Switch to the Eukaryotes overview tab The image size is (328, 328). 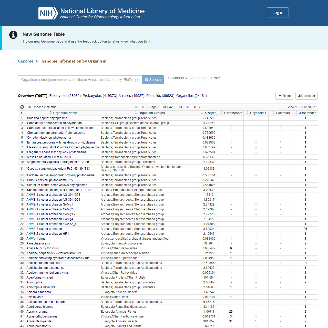click(65, 96)
